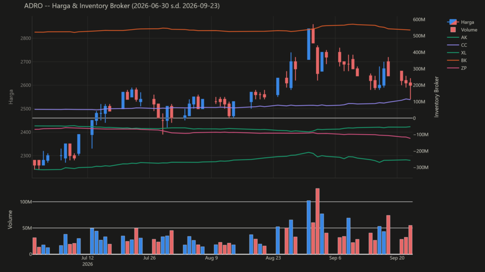Click the tallest red volume bar above 100M
Viewport: 485px width, 272px height.
[x=317, y=221]
